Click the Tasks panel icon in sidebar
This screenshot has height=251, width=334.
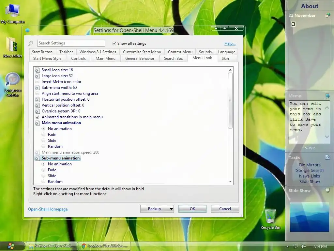(x=327, y=158)
